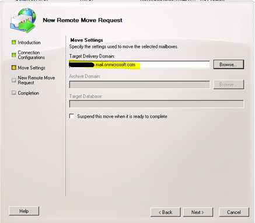Enable Suspend this move when ready checkbox
The width and height of the screenshot is (255, 223).
coord(72,116)
